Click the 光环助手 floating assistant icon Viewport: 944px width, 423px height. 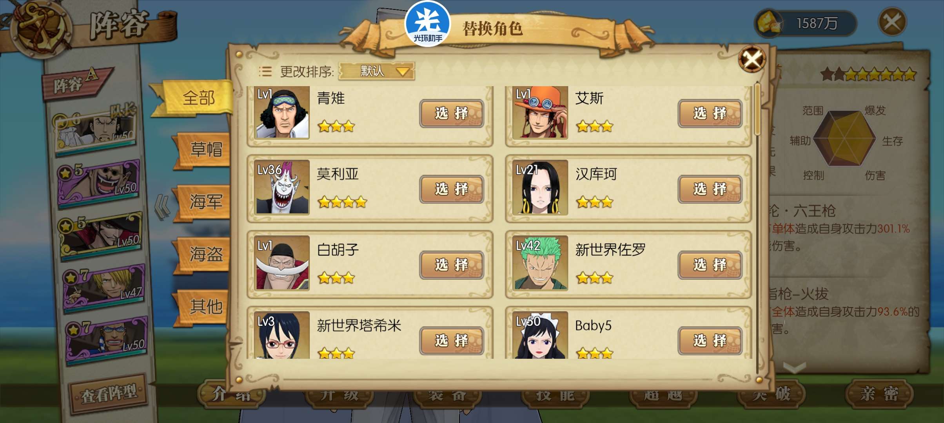point(427,23)
